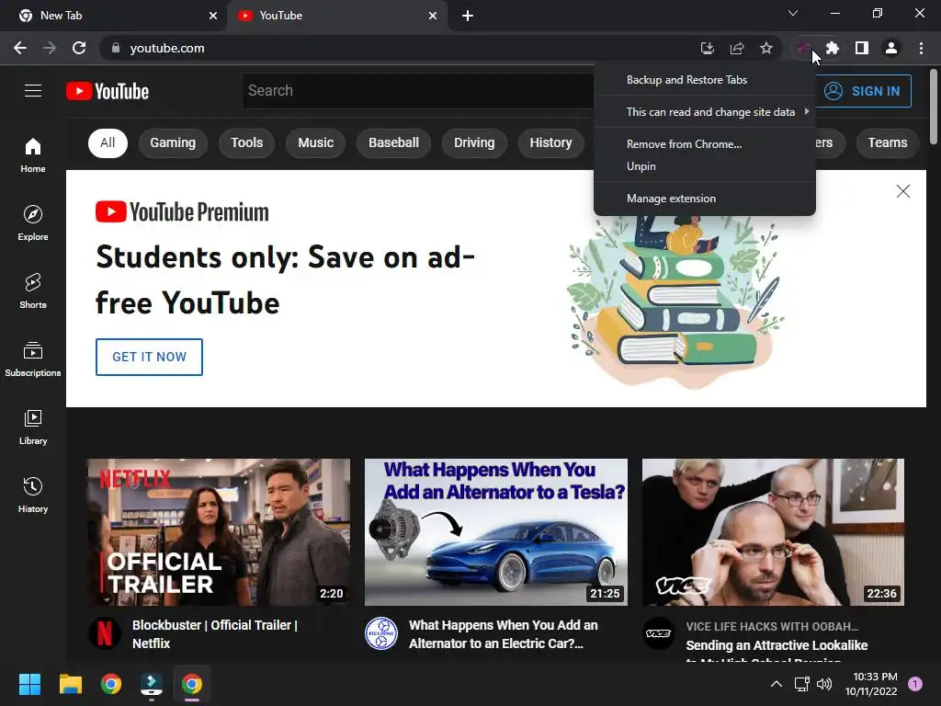Open the Tesla alternator video thumbnail
The image size is (941, 706).
point(496,532)
